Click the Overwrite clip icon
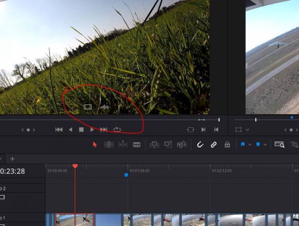Image resolution: width=299 pixels, height=226 pixels. click(x=168, y=145)
